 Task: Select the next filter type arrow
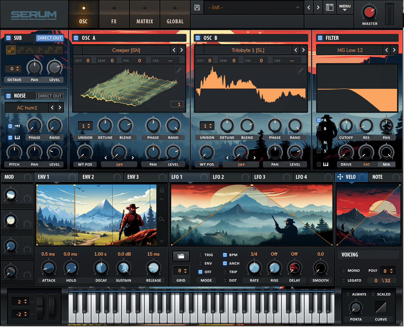coord(394,50)
